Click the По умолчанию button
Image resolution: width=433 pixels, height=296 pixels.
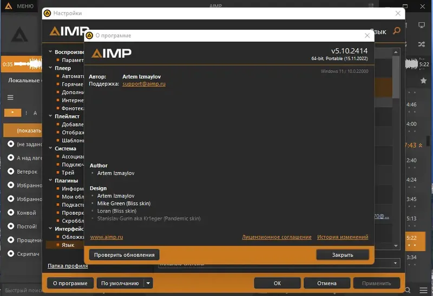pos(120,284)
